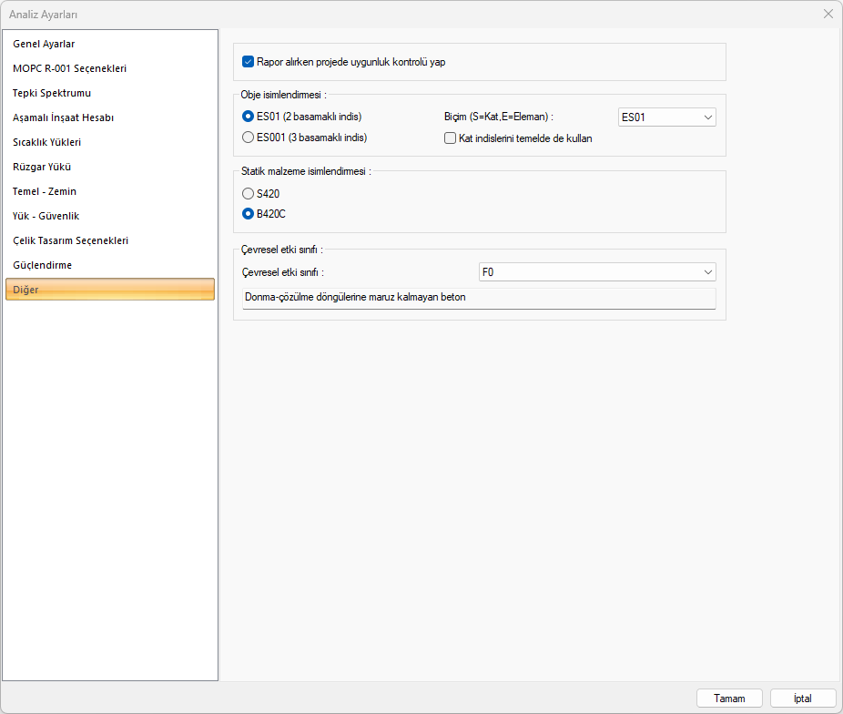The height and width of the screenshot is (714, 843).
Task: Expand the Çevresel etki sınıfı F0 dropdown
Action: 597,272
